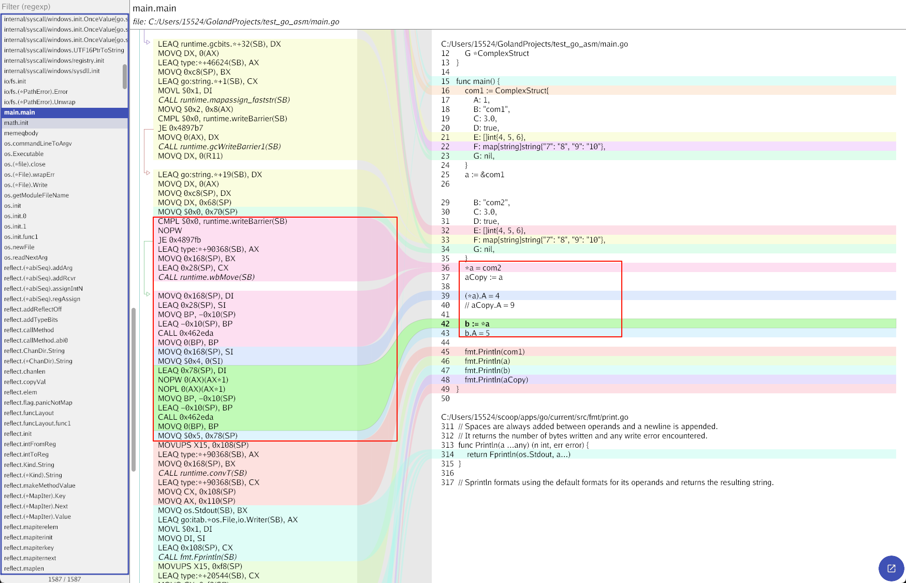Pick reflect.mapiterinit from the function list
Image resolution: width=906 pixels, height=583 pixels.
click(28, 537)
